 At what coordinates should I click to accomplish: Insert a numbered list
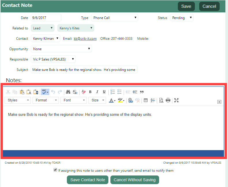[113, 92]
